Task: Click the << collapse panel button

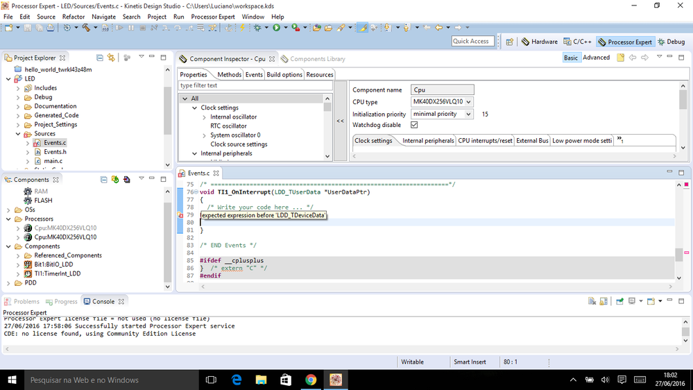Action: click(340, 121)
